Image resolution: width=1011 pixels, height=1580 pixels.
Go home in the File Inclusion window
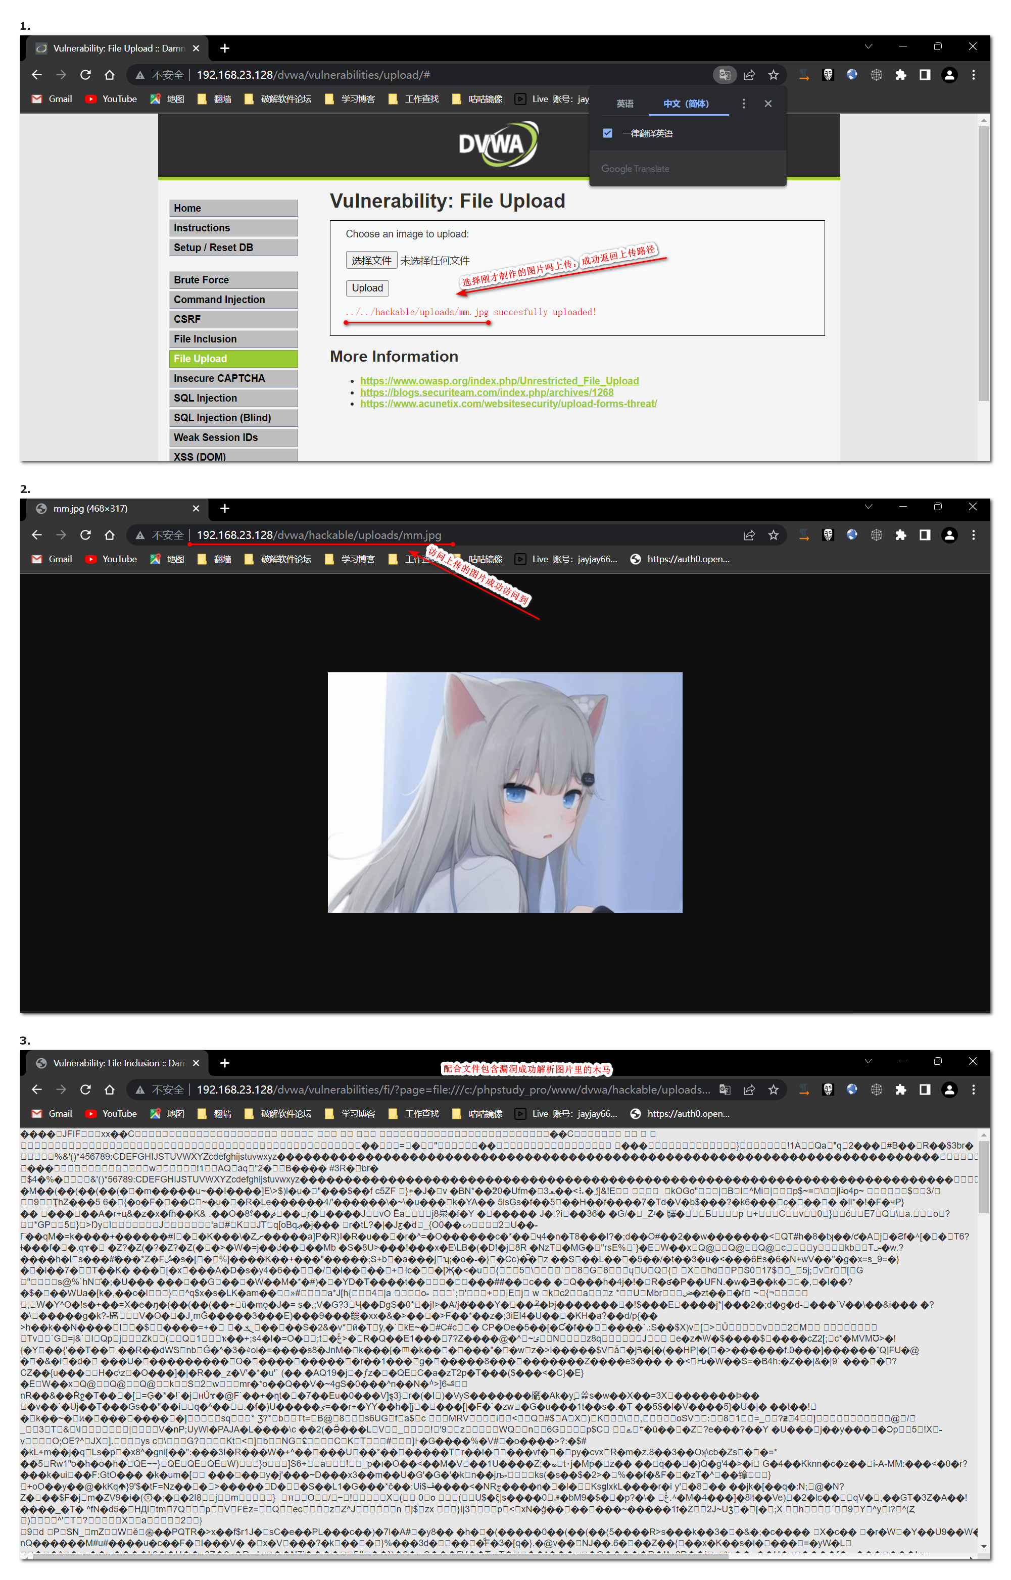[x=110, y=1089]
